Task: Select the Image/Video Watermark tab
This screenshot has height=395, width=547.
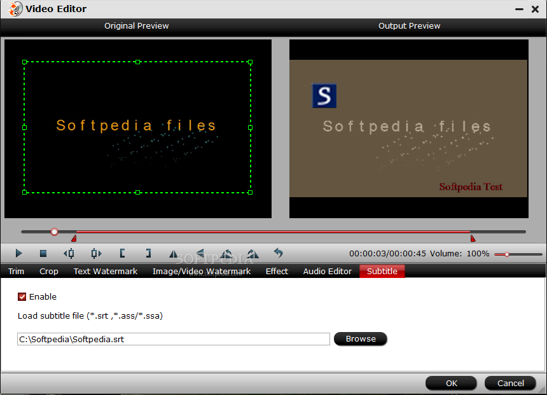Action: (x=202, y=271)
